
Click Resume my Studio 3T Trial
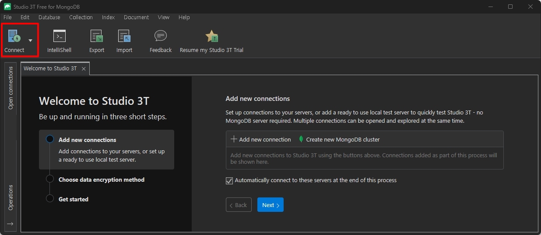click(x=211, y=41)
